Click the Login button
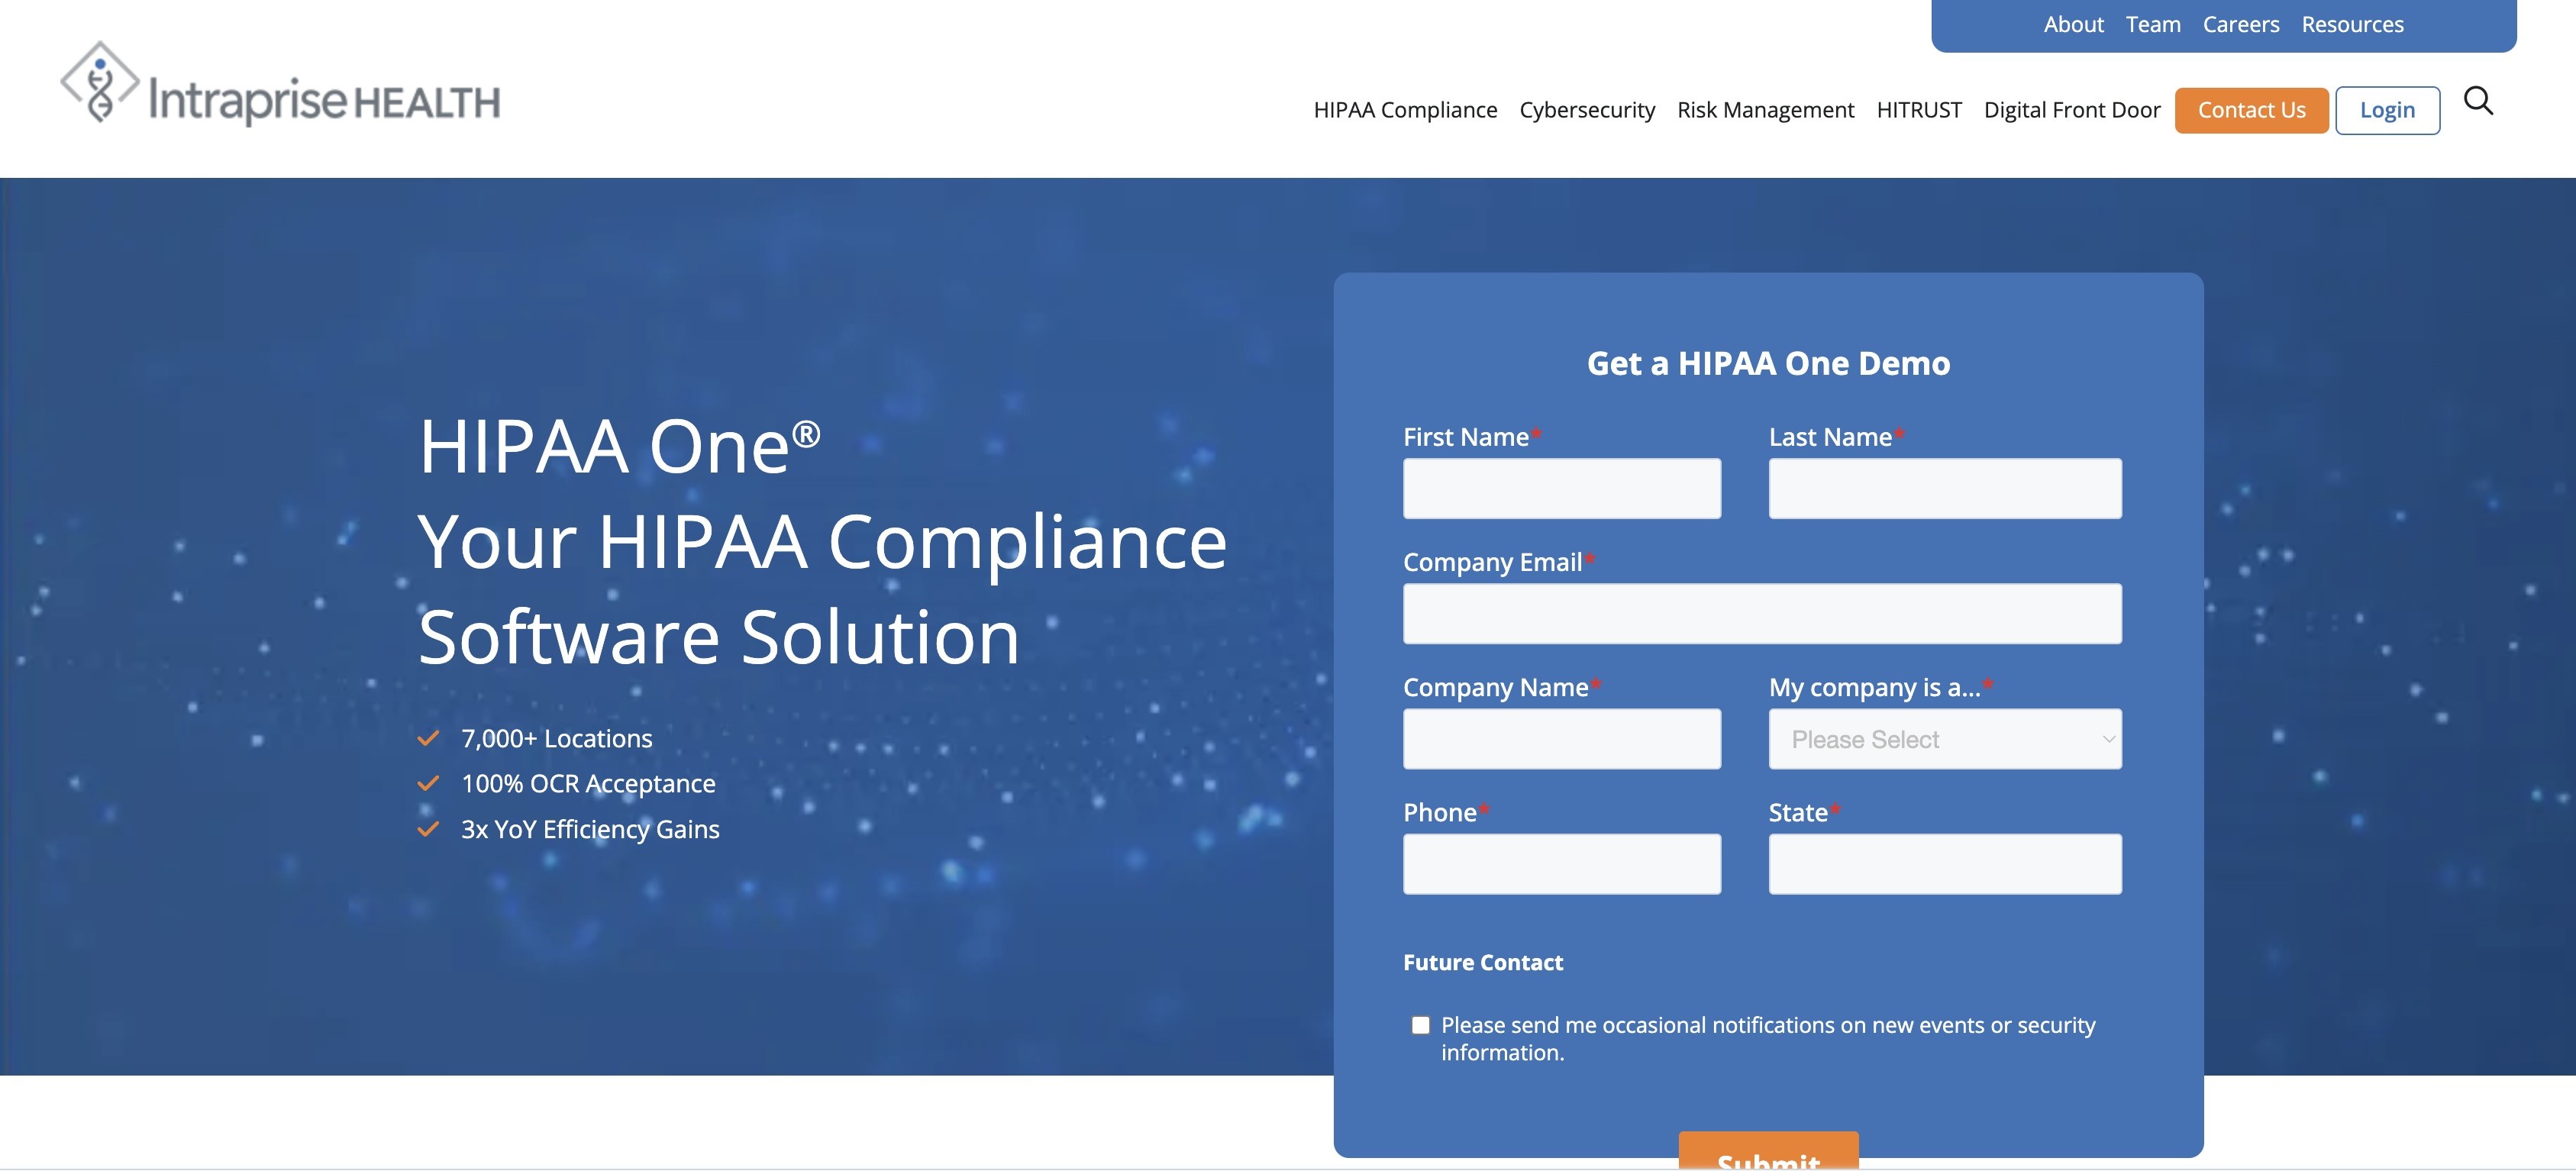The image size is (2576, 1171). click(2386, 110)
